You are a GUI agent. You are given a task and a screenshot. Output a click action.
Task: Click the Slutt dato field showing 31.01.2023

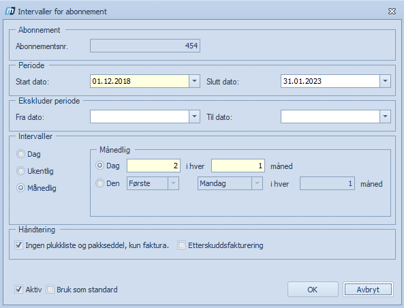330,81
